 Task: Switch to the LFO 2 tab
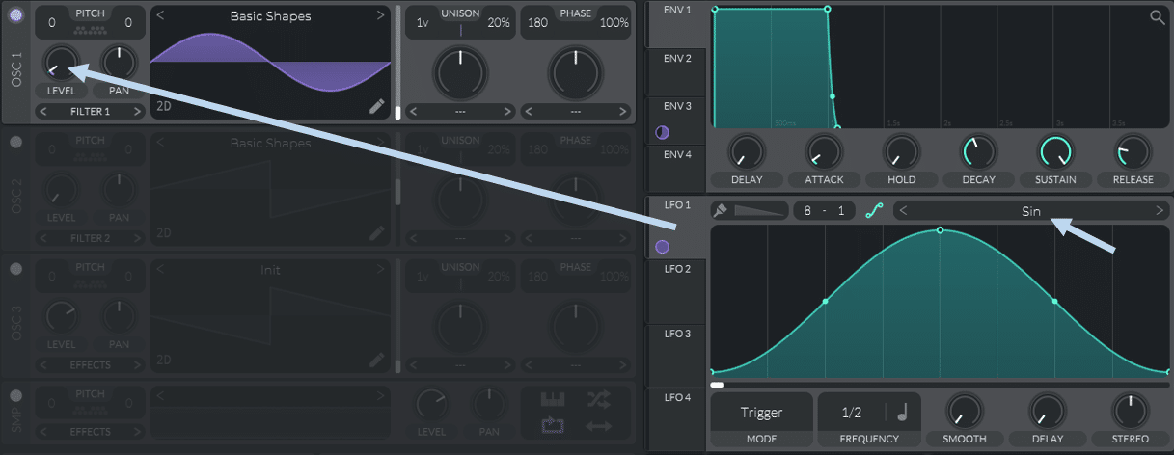(x=677, y=290)
